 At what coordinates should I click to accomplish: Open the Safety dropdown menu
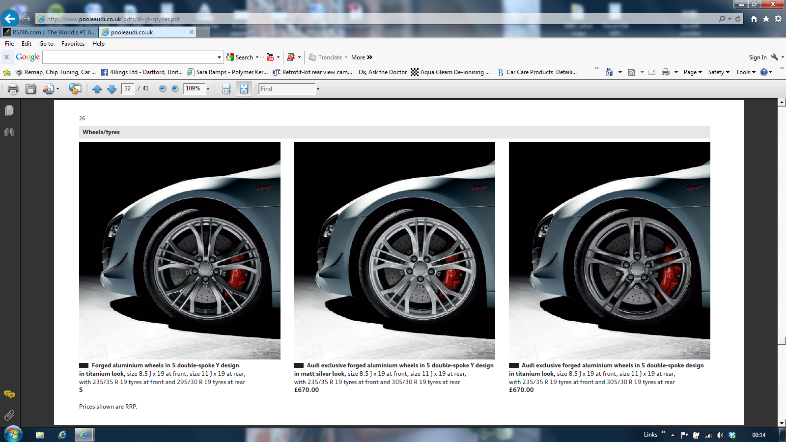[x=718, y=72]
